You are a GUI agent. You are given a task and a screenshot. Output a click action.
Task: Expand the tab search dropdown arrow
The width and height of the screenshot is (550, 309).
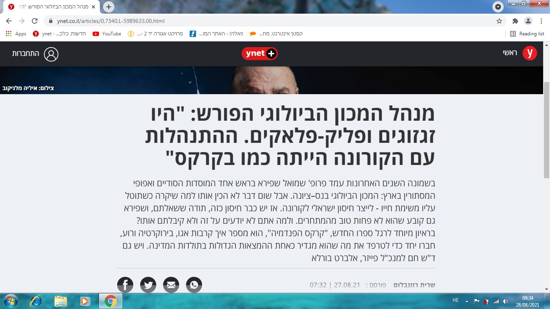(498, 7)
